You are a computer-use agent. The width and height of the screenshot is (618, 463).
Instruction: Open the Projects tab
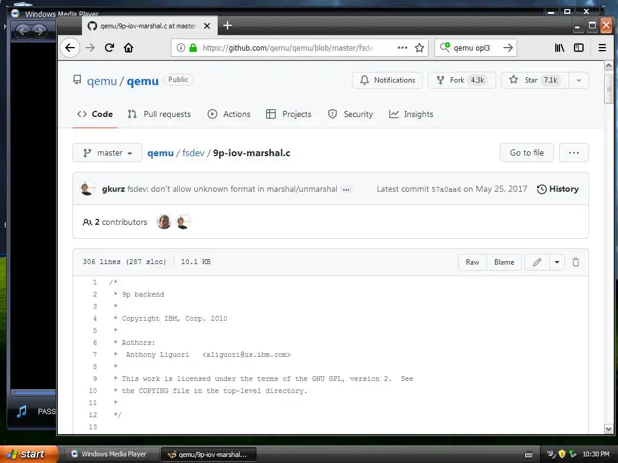click(x=289, y=114)
